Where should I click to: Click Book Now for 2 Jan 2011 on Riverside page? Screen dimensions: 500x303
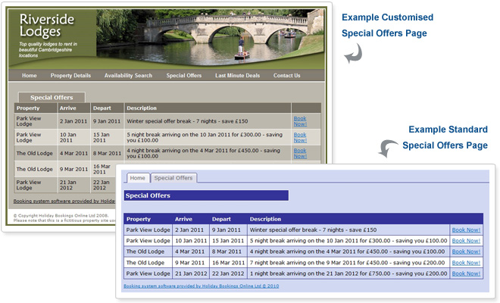pos(300,121)
